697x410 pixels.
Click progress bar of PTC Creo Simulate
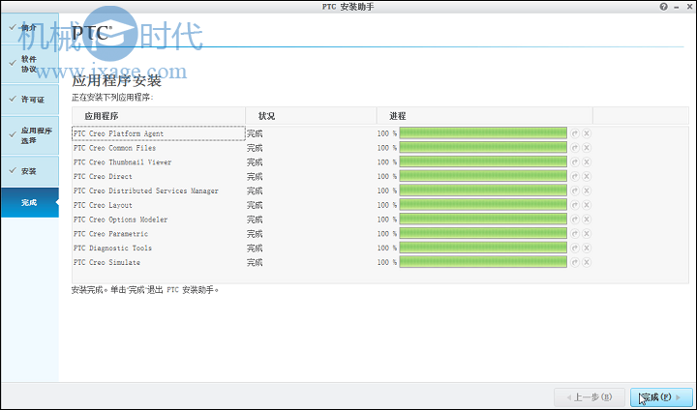point(483,262)
